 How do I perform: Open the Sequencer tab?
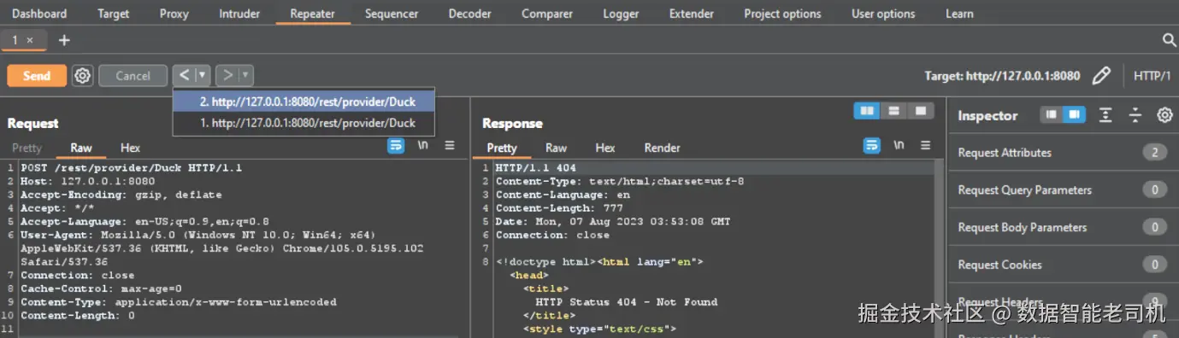click(x=392, y=14)
